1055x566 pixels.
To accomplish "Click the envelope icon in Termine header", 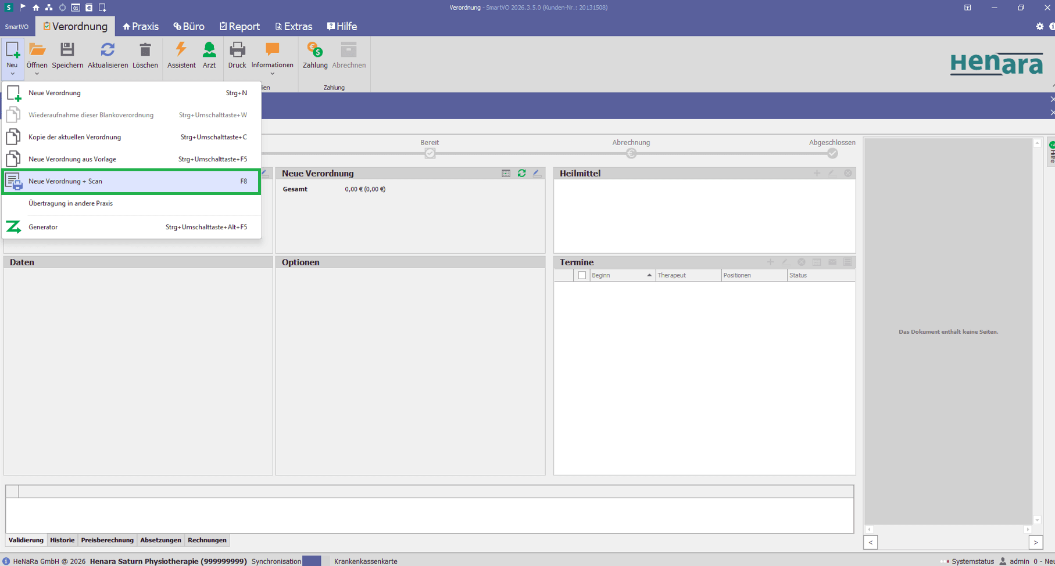I will (x=832, y=262).
